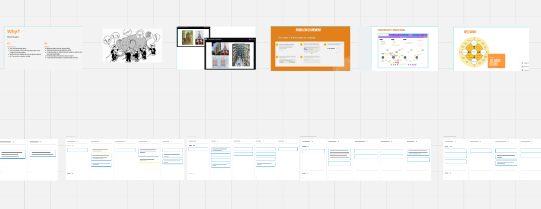Screen dimensions: 541x209
Task: Click "The 5 why's & how might we methods" label
Action: [x=297, y=38]
